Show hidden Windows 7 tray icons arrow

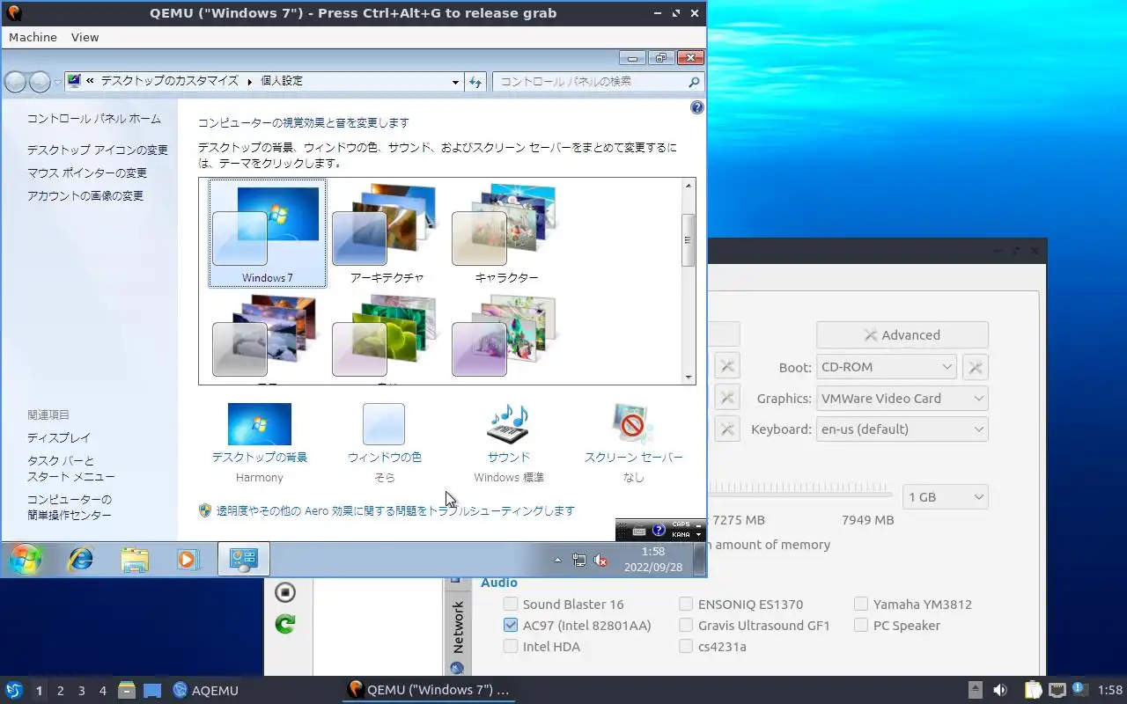[557, 560]
